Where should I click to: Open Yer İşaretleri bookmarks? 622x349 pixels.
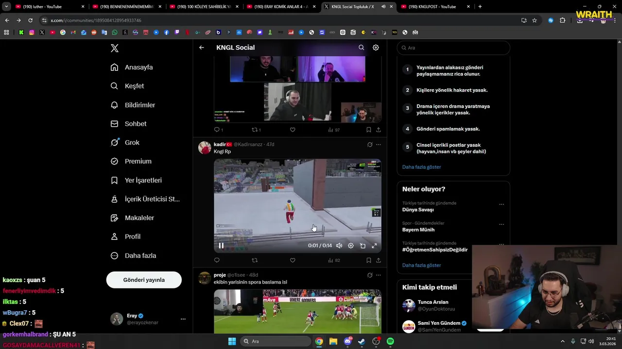[x=137, y=180]
